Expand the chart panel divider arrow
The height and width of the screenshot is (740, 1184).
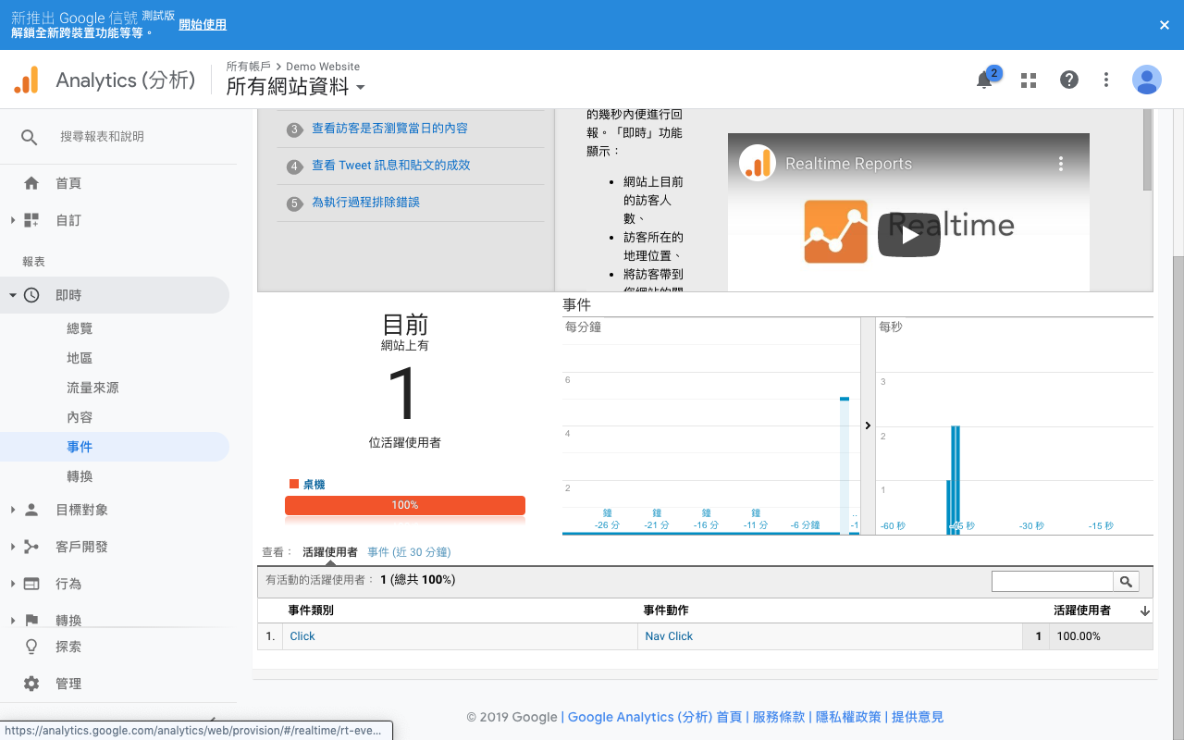point(868,425)
